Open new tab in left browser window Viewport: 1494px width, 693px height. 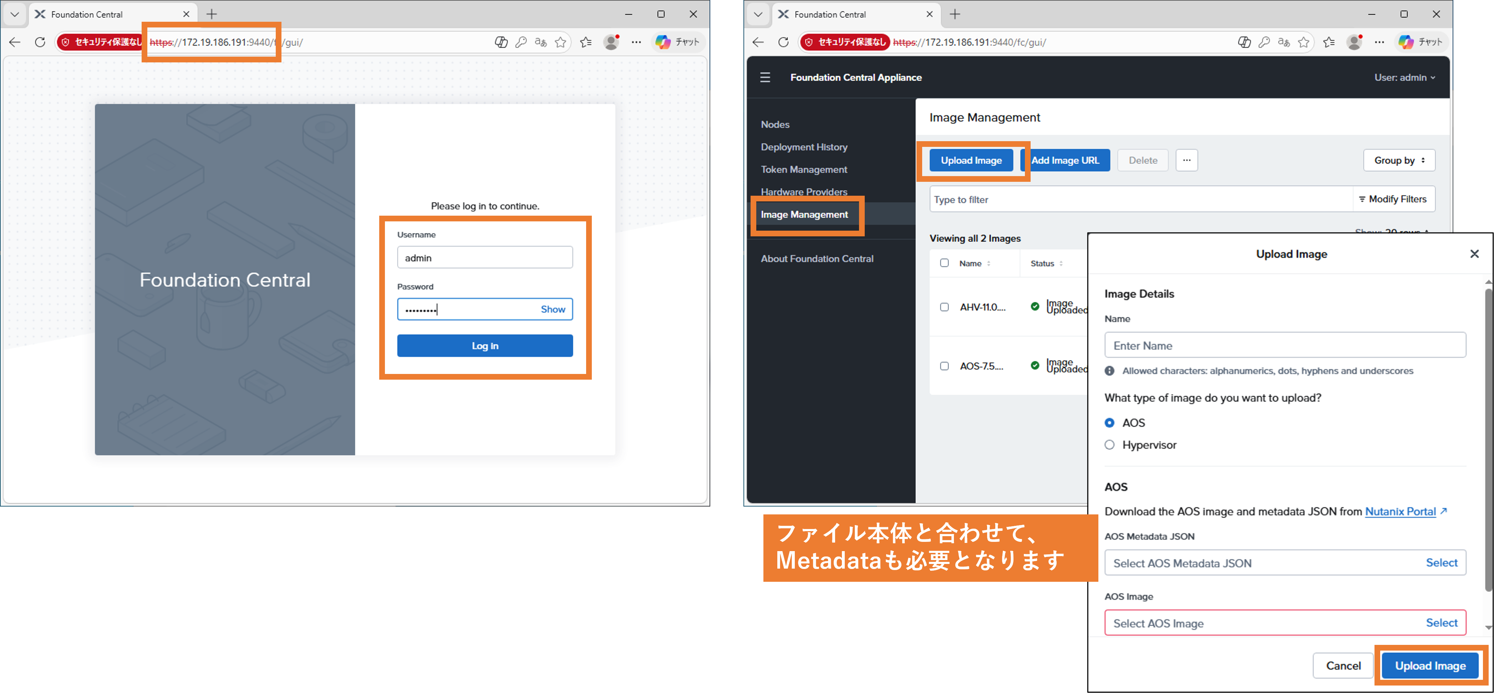tap(212, 14)
